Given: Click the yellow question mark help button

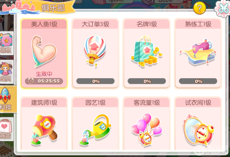Looking at the screenshot, I should (200, 8).
